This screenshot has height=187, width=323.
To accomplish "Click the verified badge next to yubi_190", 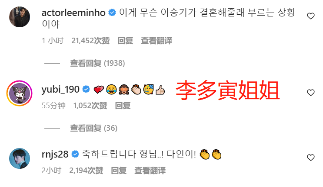I will [86, 89].
